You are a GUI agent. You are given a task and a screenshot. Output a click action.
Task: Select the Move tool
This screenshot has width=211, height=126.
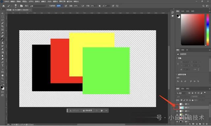[2, 13]
